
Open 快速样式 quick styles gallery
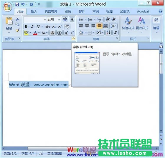tap(128, 25)
